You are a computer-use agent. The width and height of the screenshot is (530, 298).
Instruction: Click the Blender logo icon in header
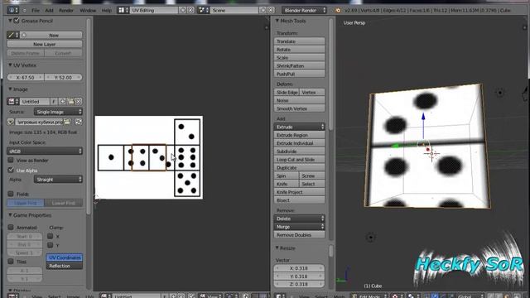click(x=338, y=11)
